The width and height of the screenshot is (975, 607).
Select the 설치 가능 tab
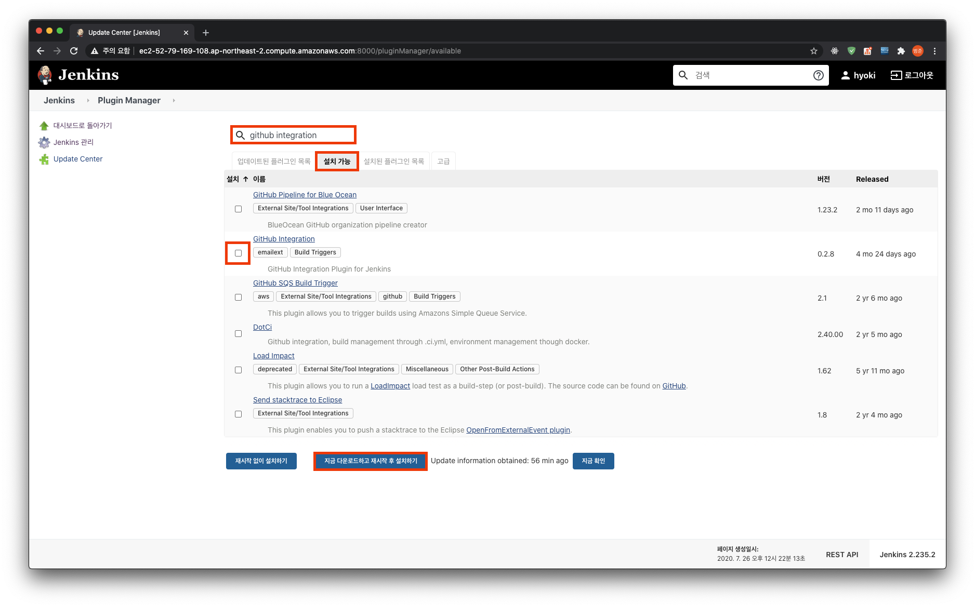click(337, 161)
